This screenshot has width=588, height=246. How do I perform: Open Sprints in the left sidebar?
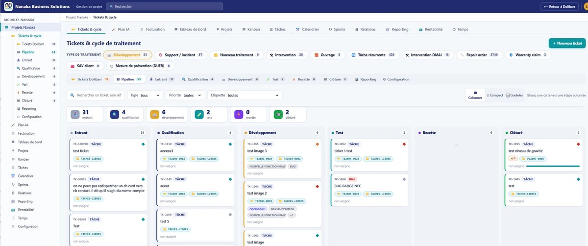(23, 184)
